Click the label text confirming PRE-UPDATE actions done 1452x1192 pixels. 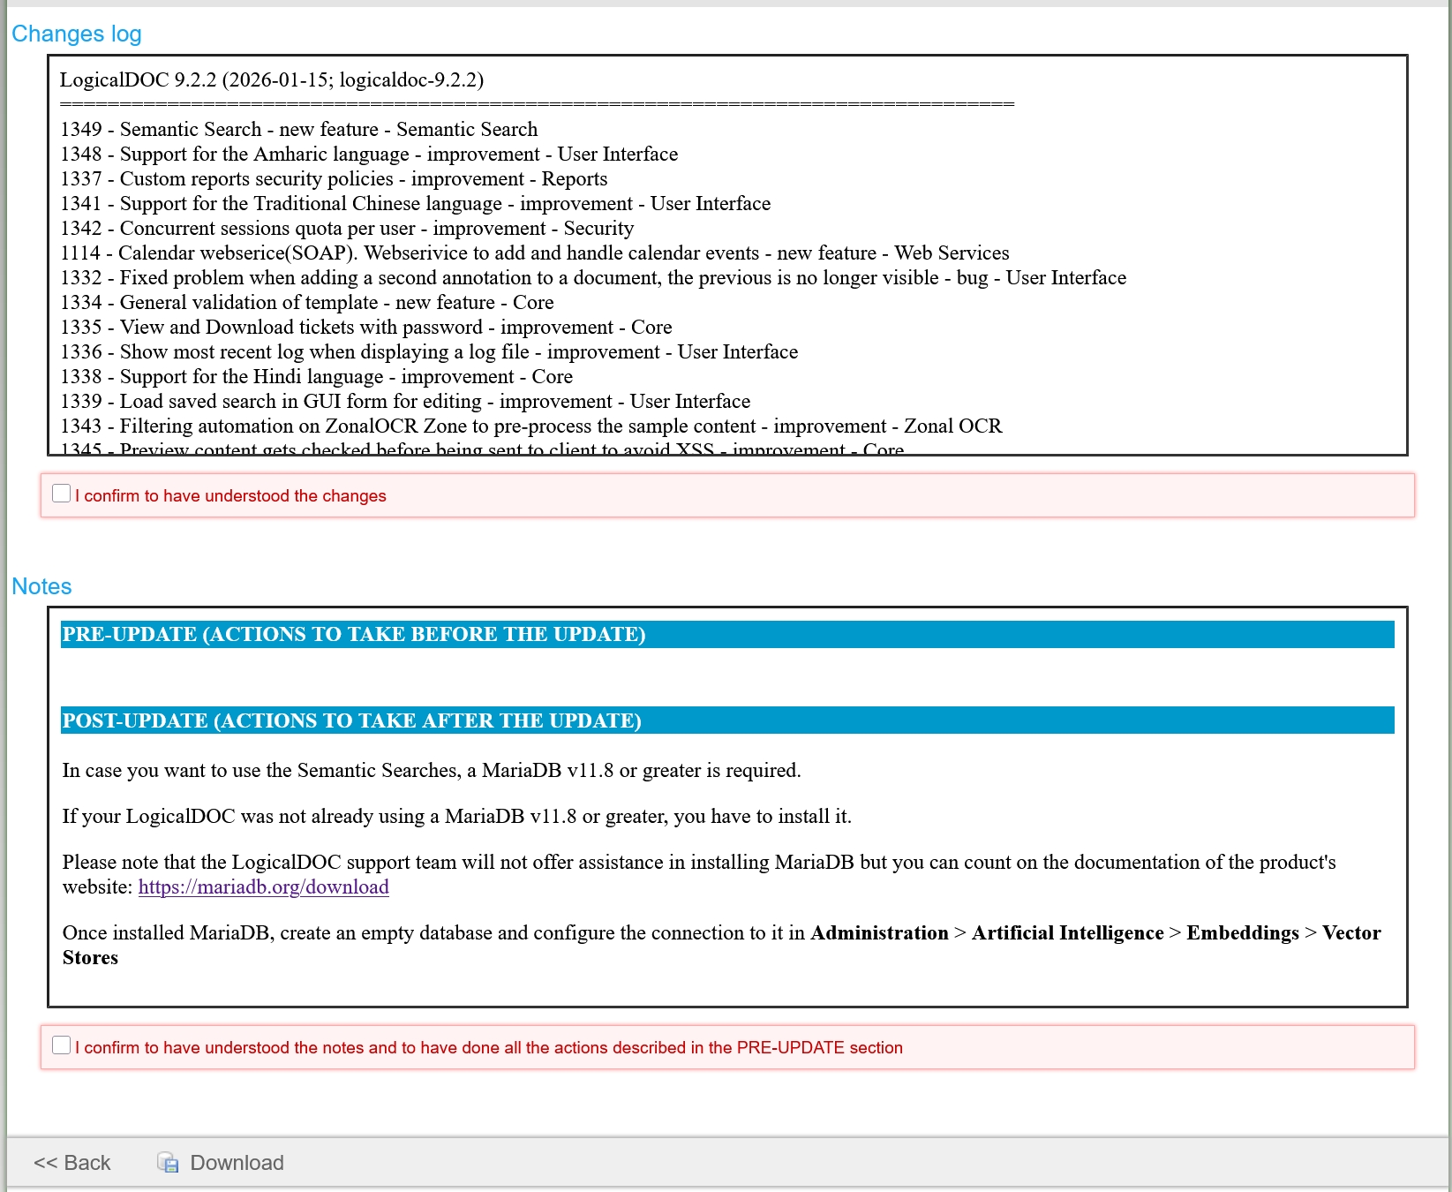488,1048
